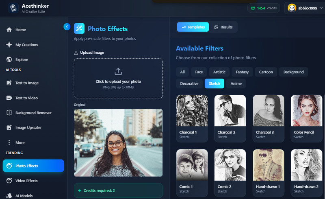The width and height of the screenshot is (325, 199).
Task: Go to Explore in the sidebar
Action: 33,59
